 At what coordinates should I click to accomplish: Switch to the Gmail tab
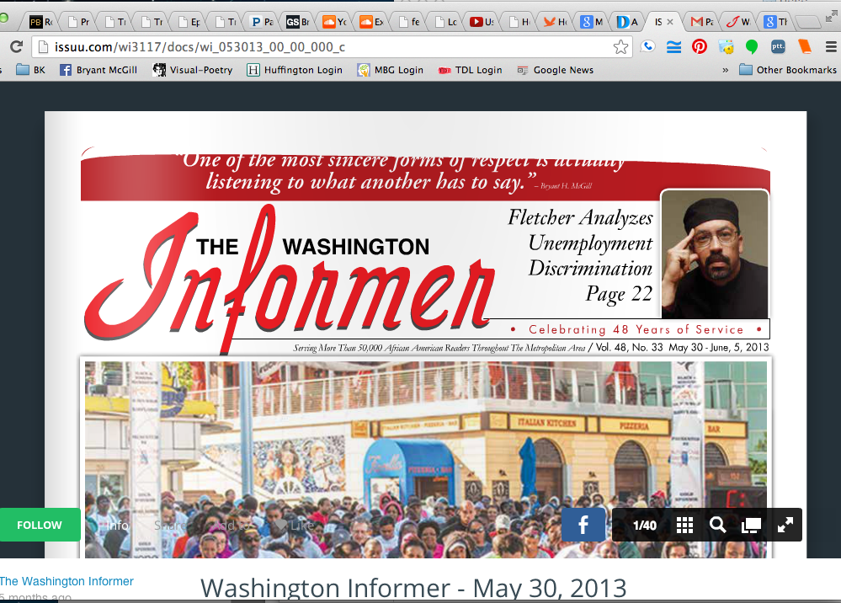click(x=702, y=22)
